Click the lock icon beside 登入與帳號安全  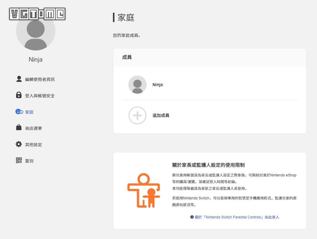coord(18,95)
